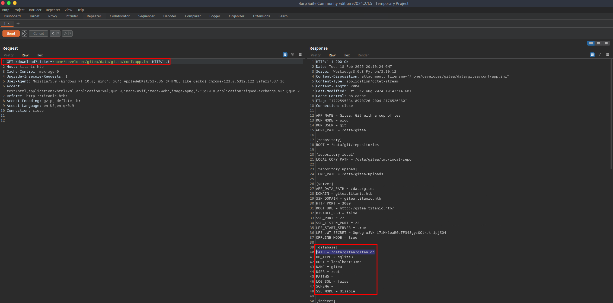Click the LFS_JWT_SECRET response line
Image resolution: width=613 pixels, height=303 pixels.
tap(381, 233)
